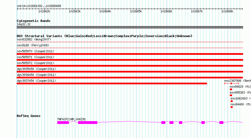Select the dgv3937n54 (Cooper2011) shorter red bar
The image size is (251, 138).
point(112,83)
